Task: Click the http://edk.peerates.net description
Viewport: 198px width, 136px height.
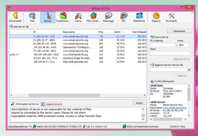Action: point(75,62)
